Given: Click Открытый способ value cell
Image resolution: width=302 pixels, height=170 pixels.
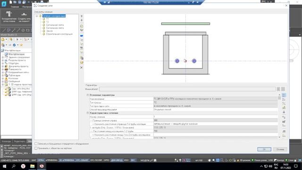Looking at the screenshot, I should coord(215,110).
